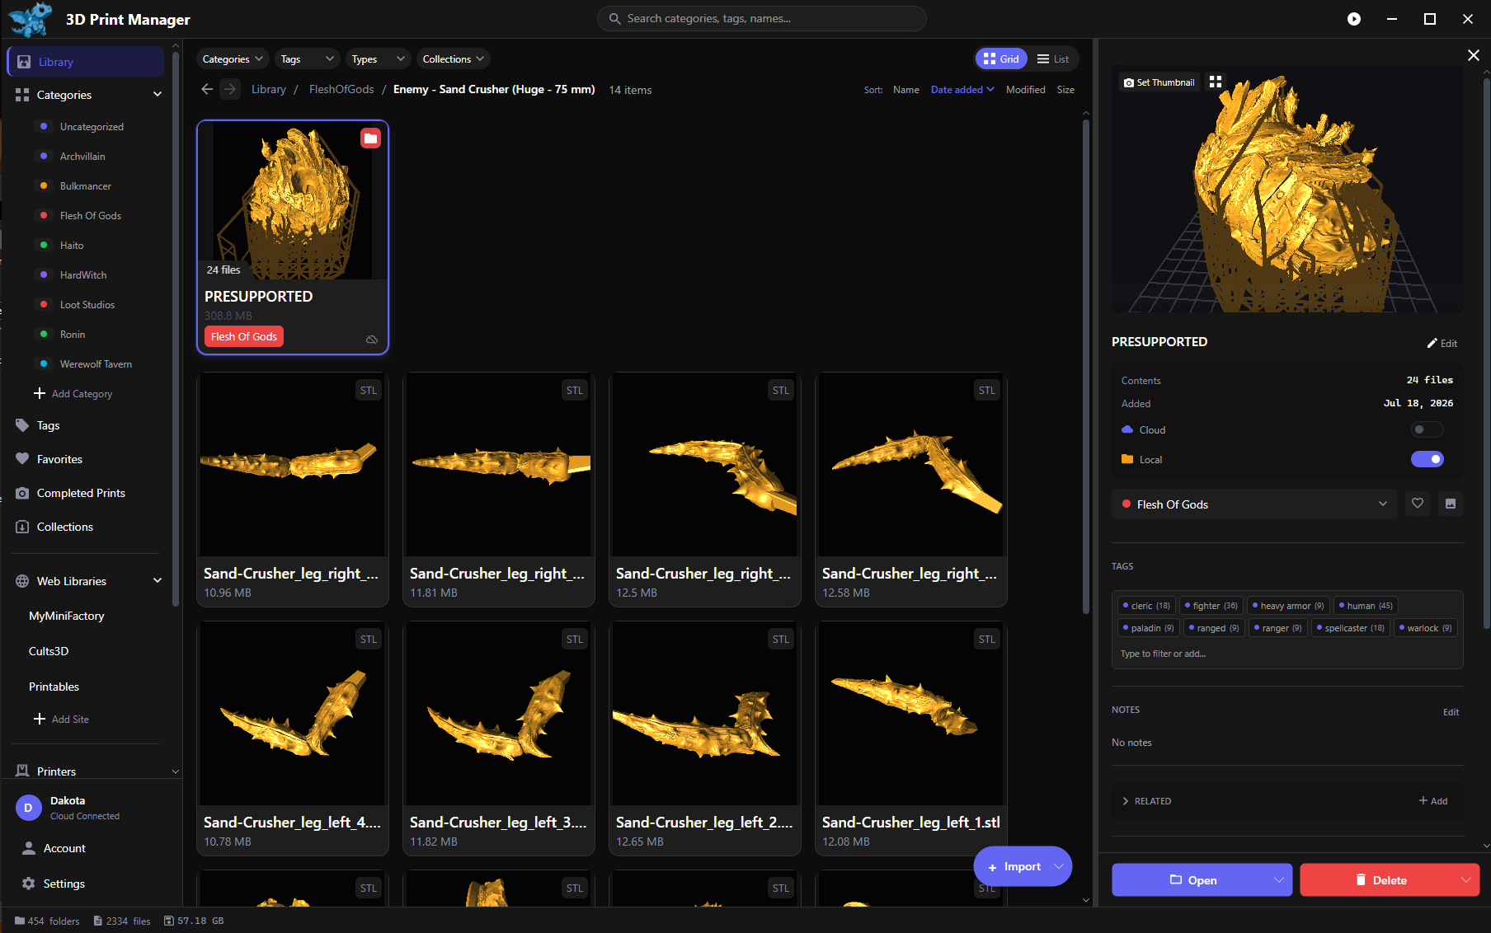Toggle the cleric (18) tag
The width and height of the screenshot is (1491, 933).
[x=1146, y=606]
